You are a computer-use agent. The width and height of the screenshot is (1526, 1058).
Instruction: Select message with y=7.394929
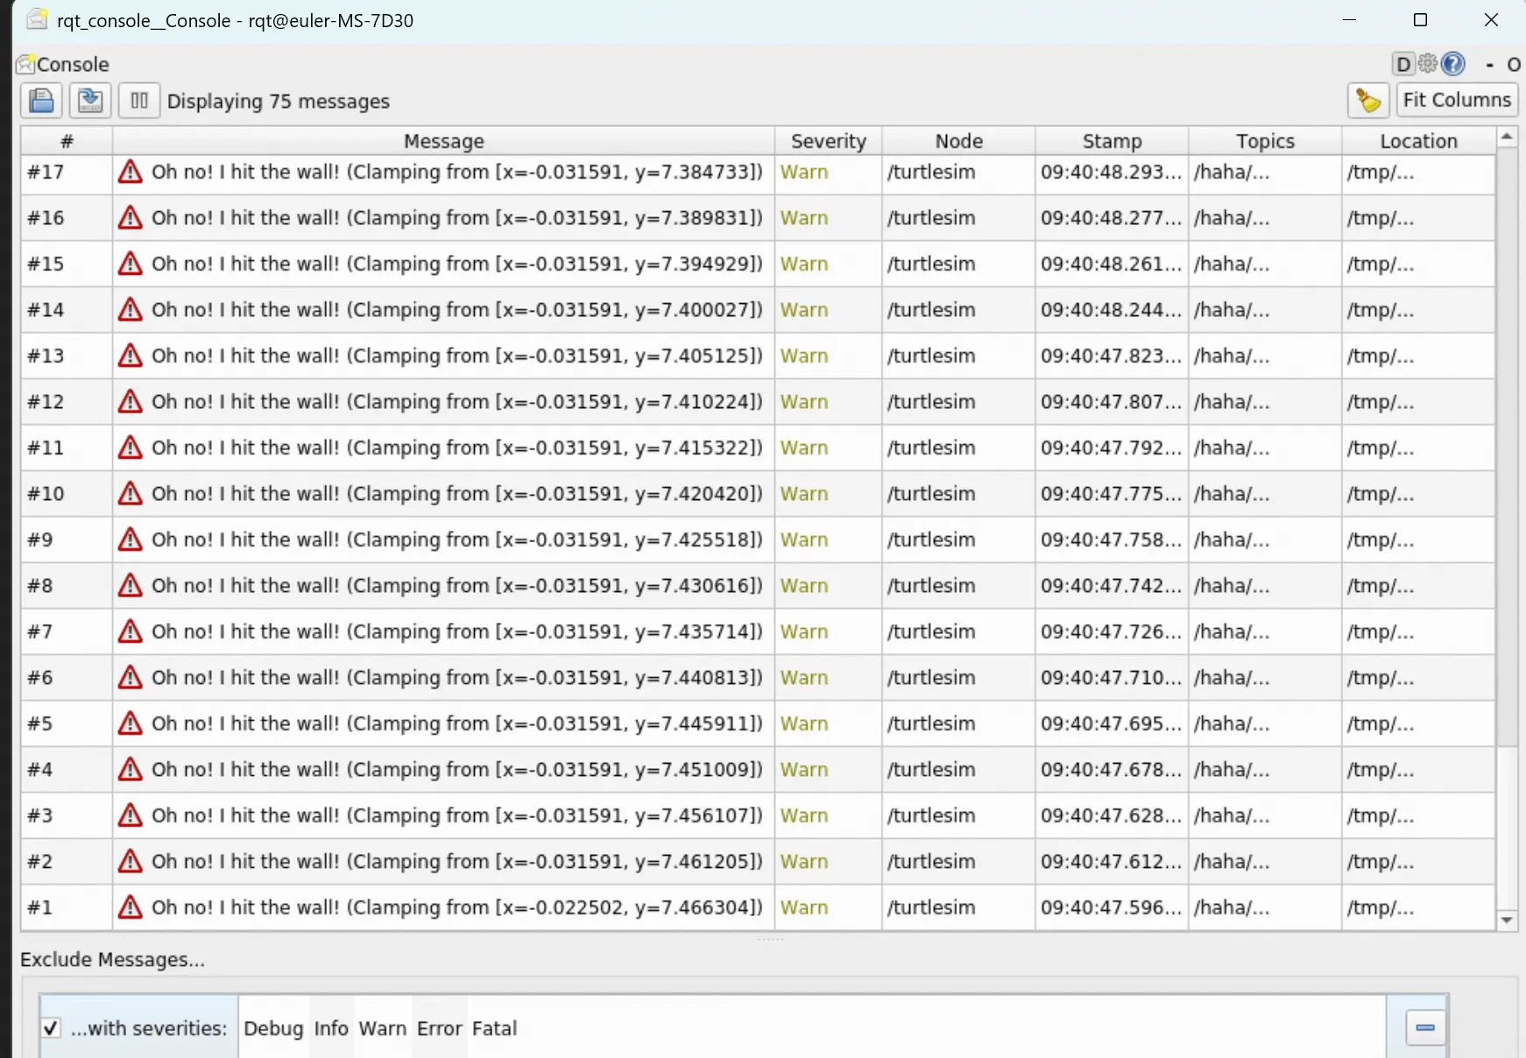[x=443, y=264]
